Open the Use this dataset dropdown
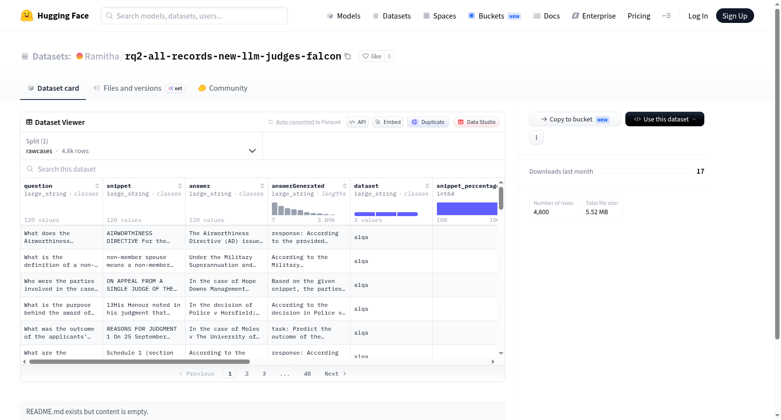The image size is (781, 420). tap(665, 119)
